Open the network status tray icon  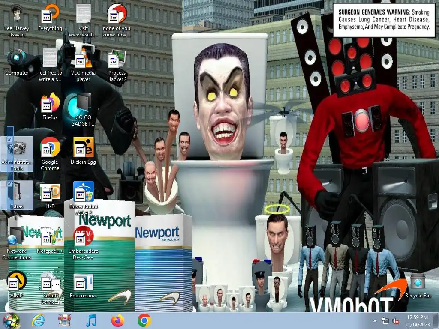coord(385,321)
